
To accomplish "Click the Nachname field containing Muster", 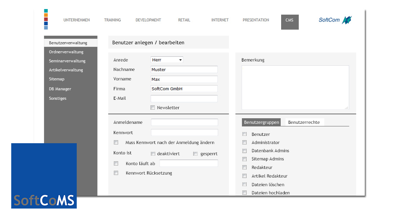I will 184,69.
